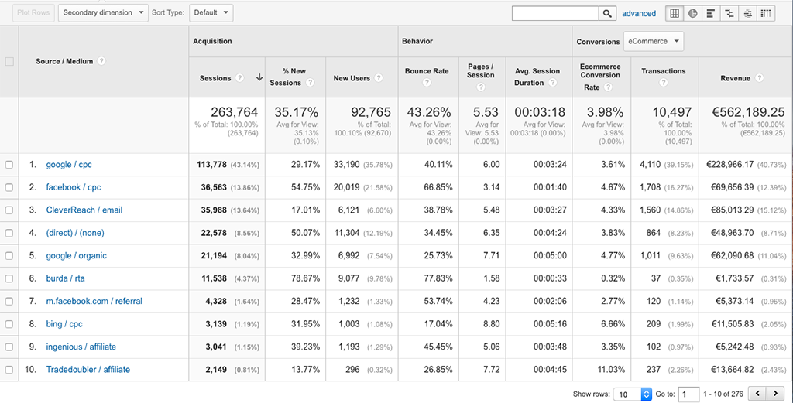Select the Comparison view icon

click(729, 13)
